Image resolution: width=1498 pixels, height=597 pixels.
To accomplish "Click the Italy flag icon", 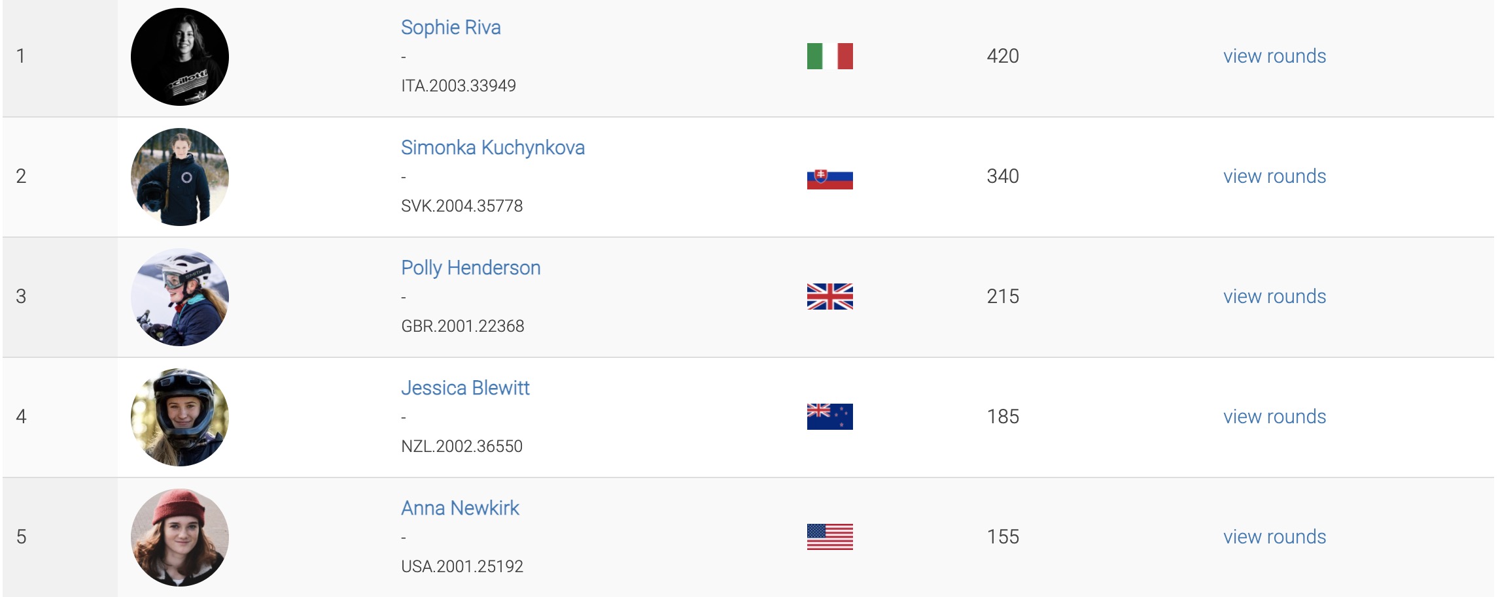I will tap(829, 56).
